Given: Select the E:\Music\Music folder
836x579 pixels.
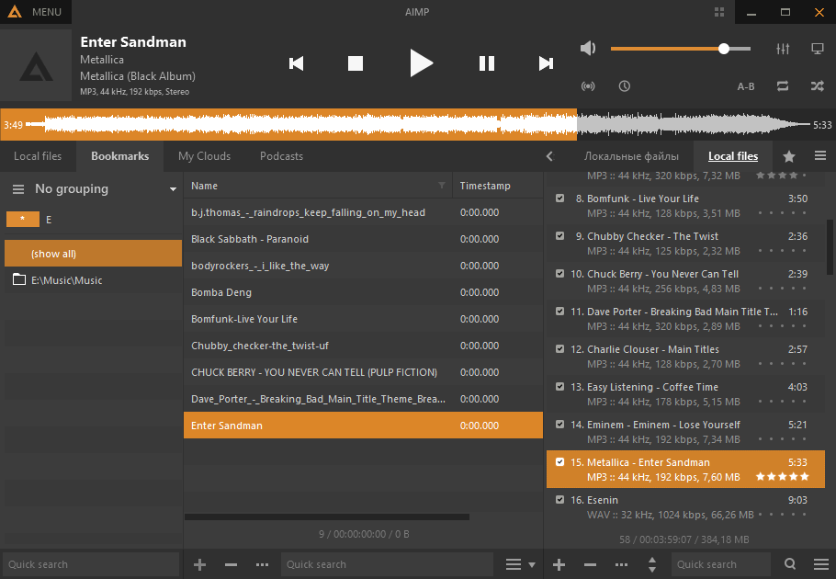Looking at the screenshot, I should coord(94,280).
